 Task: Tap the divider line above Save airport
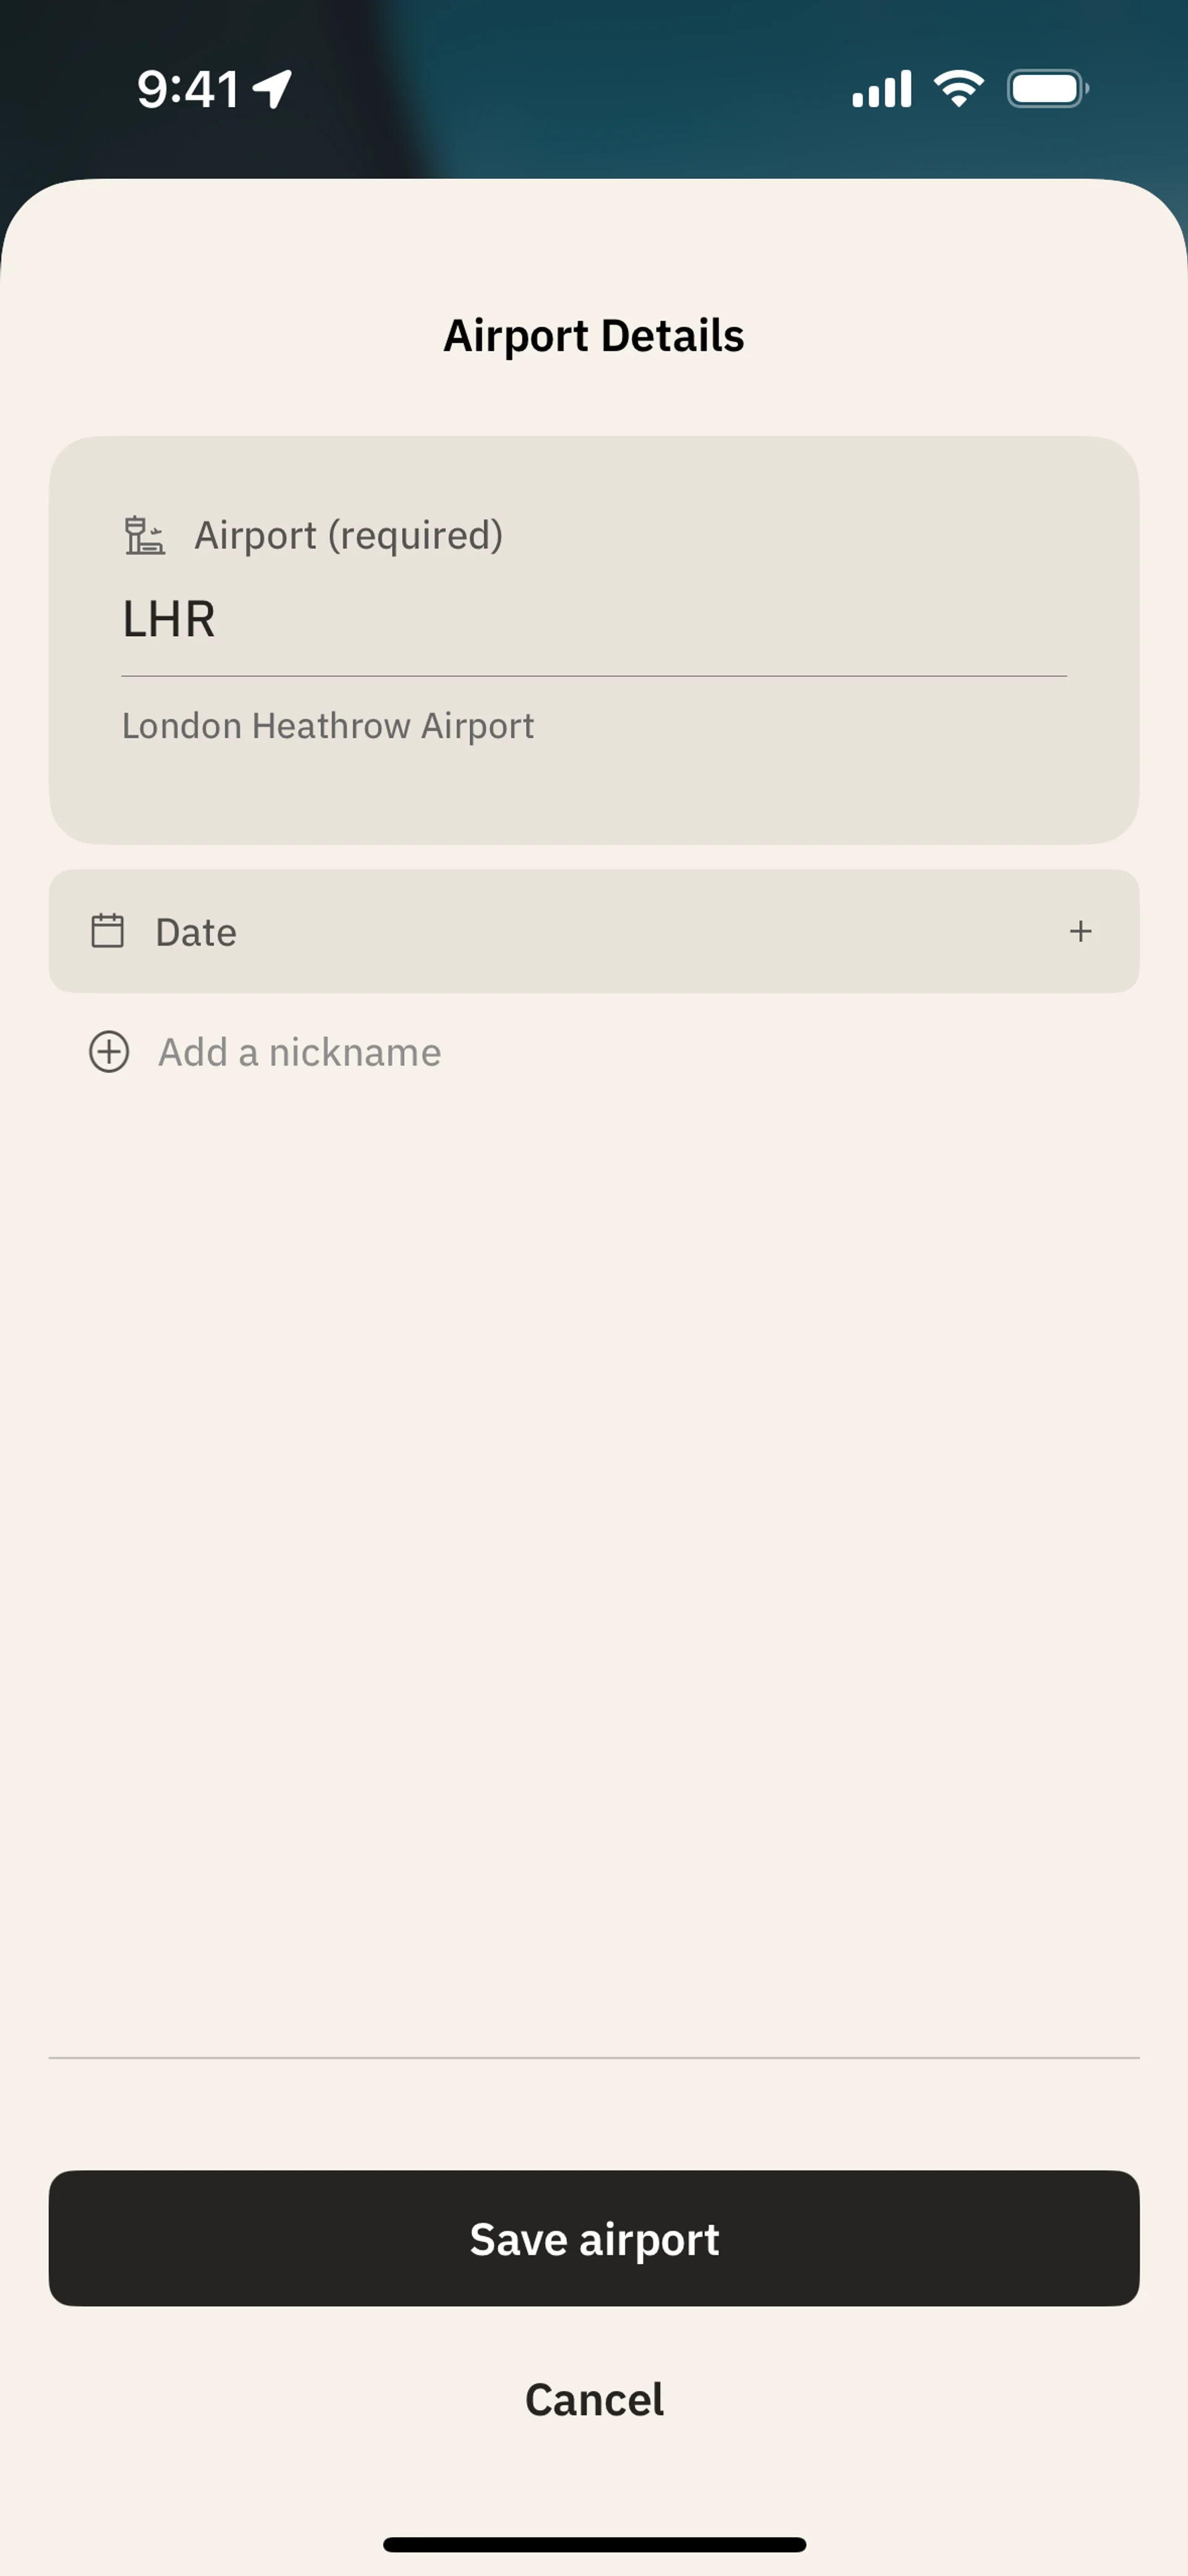tap(594, 2058)
